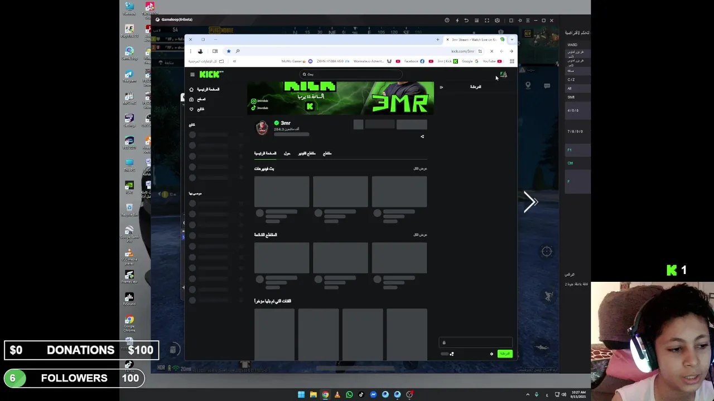Open the Kick home page sidebar item
The image size is (714, 401).
pyautogui.click(x=204, y=89)
